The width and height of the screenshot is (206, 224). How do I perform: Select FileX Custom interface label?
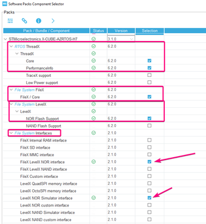coord(39,176)
